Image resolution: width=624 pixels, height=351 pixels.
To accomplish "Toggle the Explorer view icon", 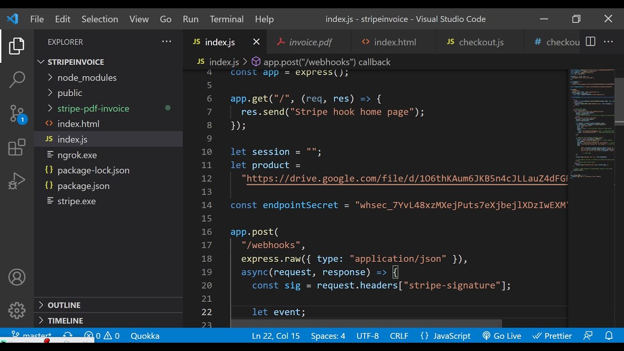I will pos(17,46).
